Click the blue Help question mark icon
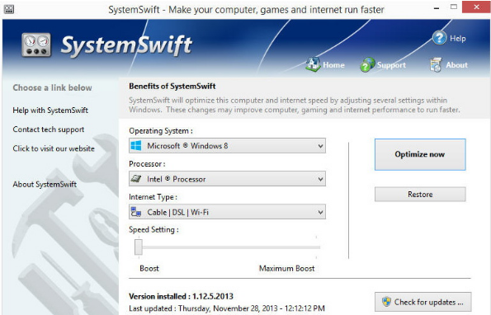This screenshot has height=315, width=491. click(x=439, y=38)
